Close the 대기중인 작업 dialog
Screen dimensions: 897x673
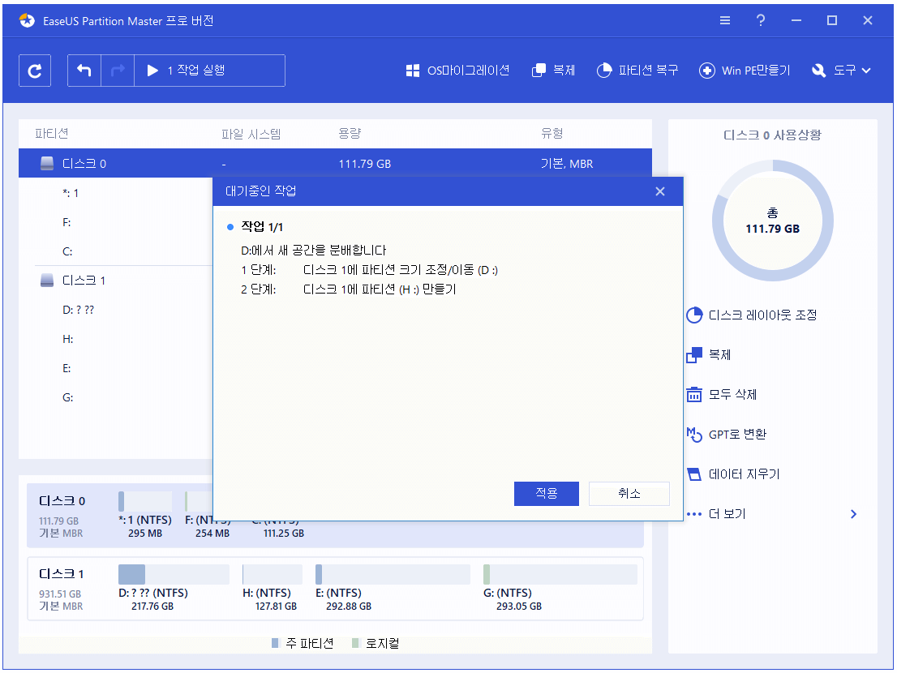[660, 191]
